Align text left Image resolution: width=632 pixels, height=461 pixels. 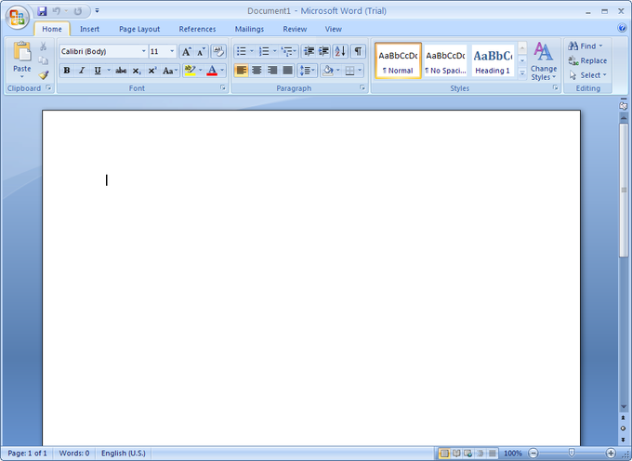coord(241,71)
